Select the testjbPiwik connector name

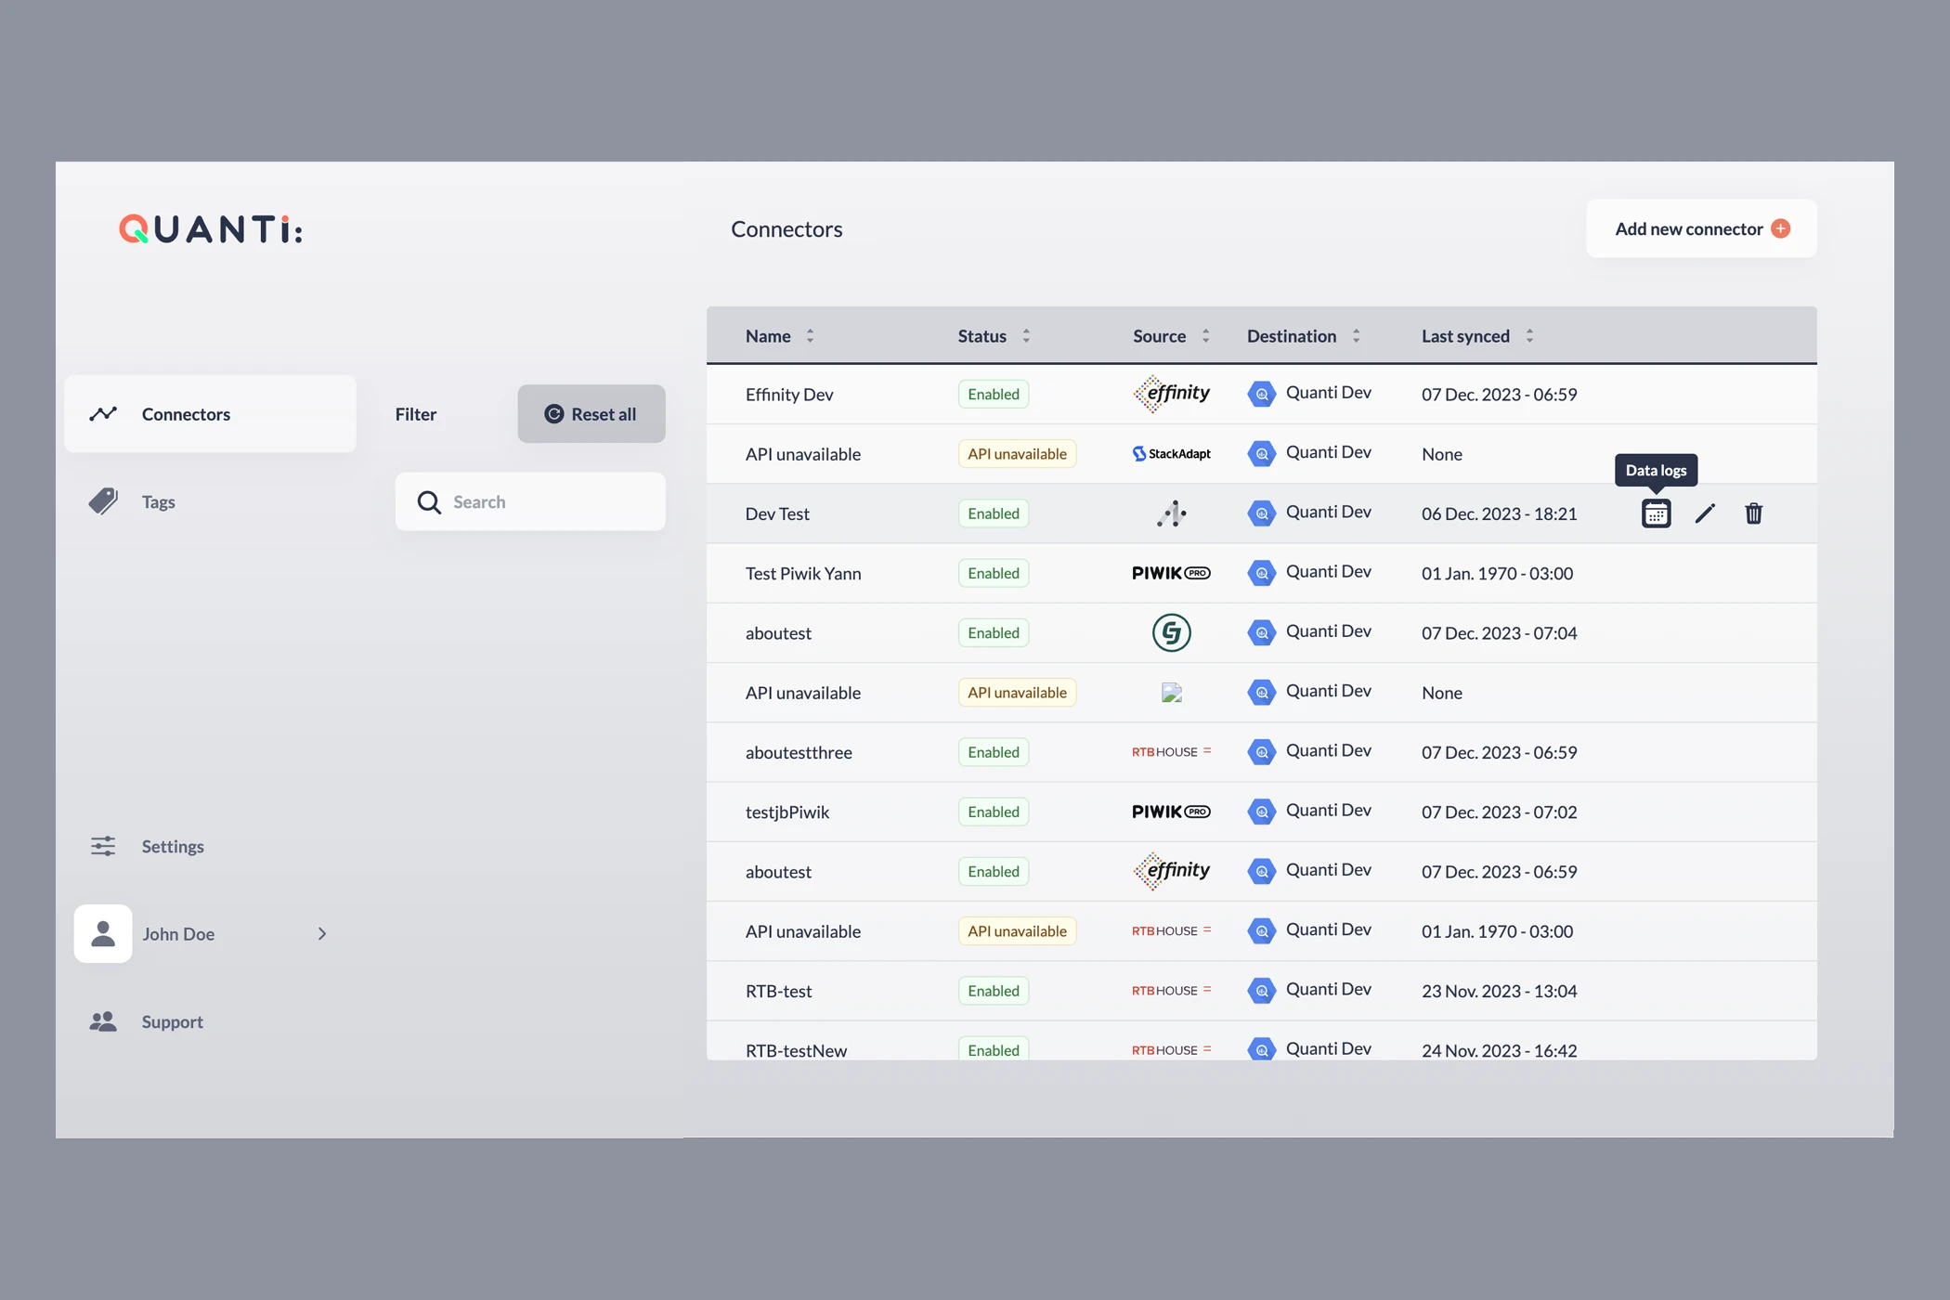coord(787,812)
